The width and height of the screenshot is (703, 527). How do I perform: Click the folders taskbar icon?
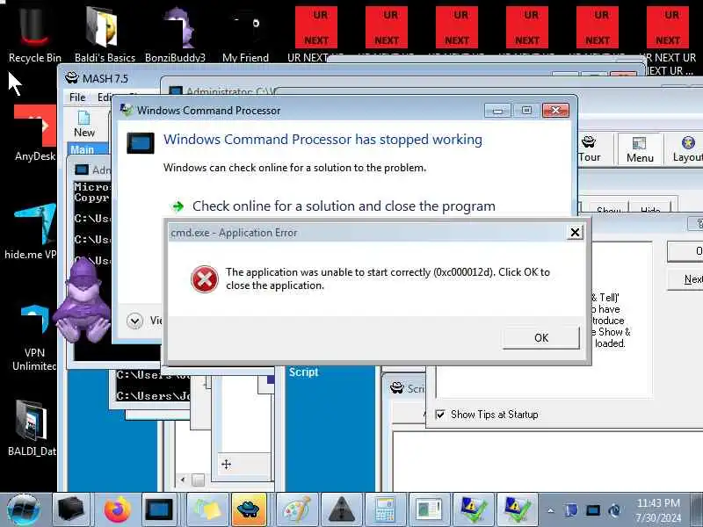point(207,510)
